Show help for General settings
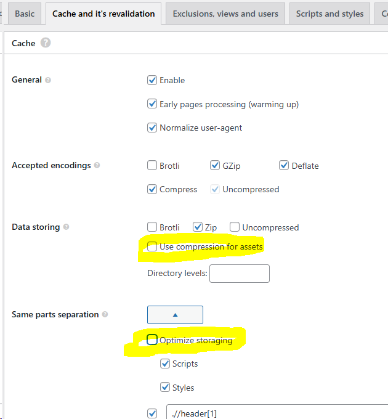Viewport: 388px width, 419px height. (48, 80)
